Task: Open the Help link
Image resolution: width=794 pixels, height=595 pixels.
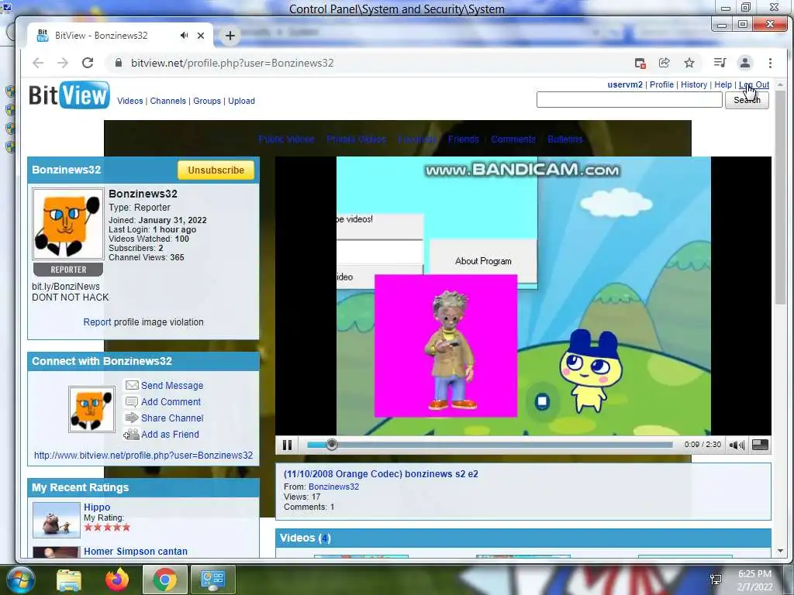Action: (723, 84)
